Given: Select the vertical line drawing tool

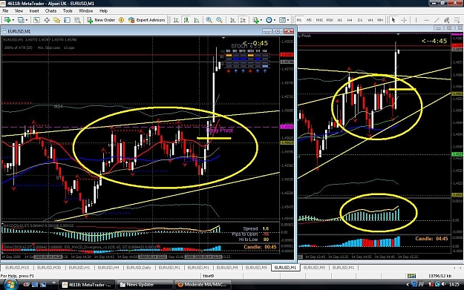Looking at the screenshot, I should coord(416,20).
